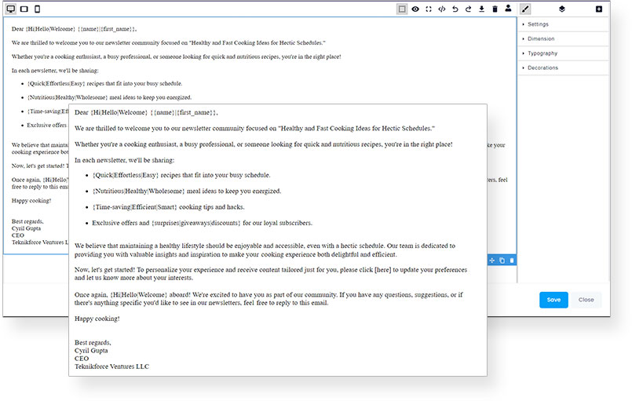This screenshot has height=401, width=632.
Task: Open the view code icon
Action: pos(442,9)
